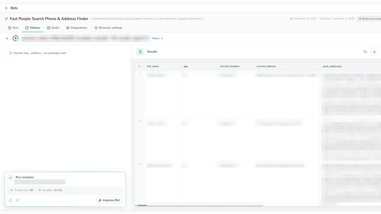Go back to Bots via arrow icon
The width and height of the screenshot is (381, 214).
tap(7, 8)
